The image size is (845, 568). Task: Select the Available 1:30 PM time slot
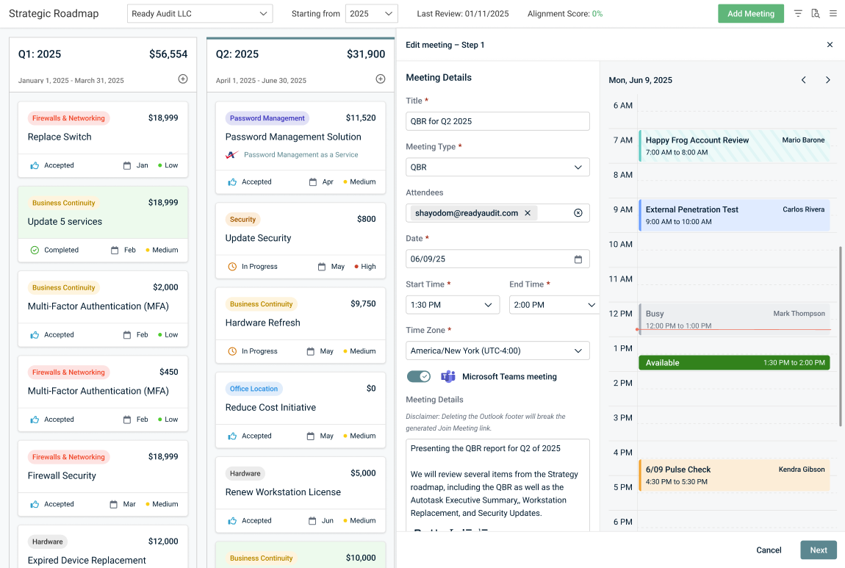733,363
